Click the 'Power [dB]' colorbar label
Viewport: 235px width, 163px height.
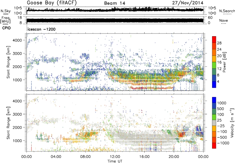[224, 62]
